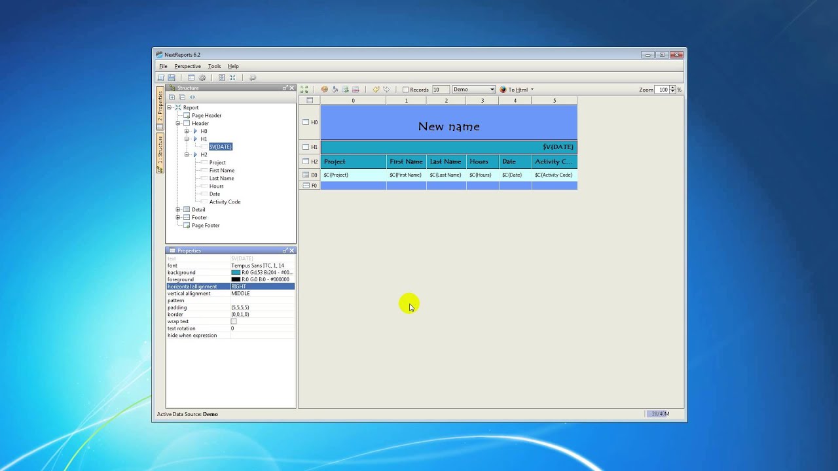The width and height of the screenshot is (838, 471).
Task: Switch to the 1: Structure side tab
Action: pos(160,153)
